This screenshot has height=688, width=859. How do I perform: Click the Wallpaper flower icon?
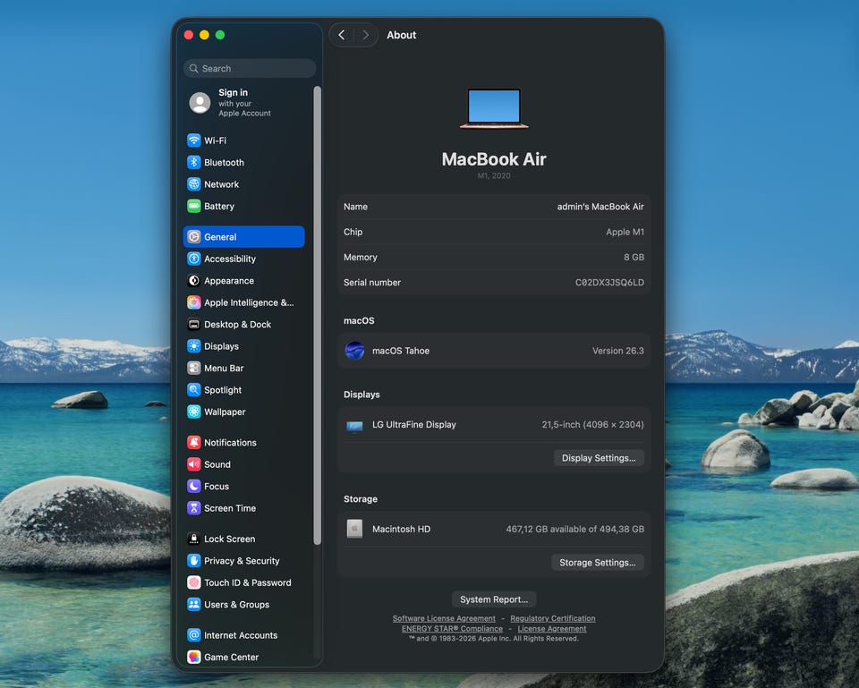tap(194, 412)
